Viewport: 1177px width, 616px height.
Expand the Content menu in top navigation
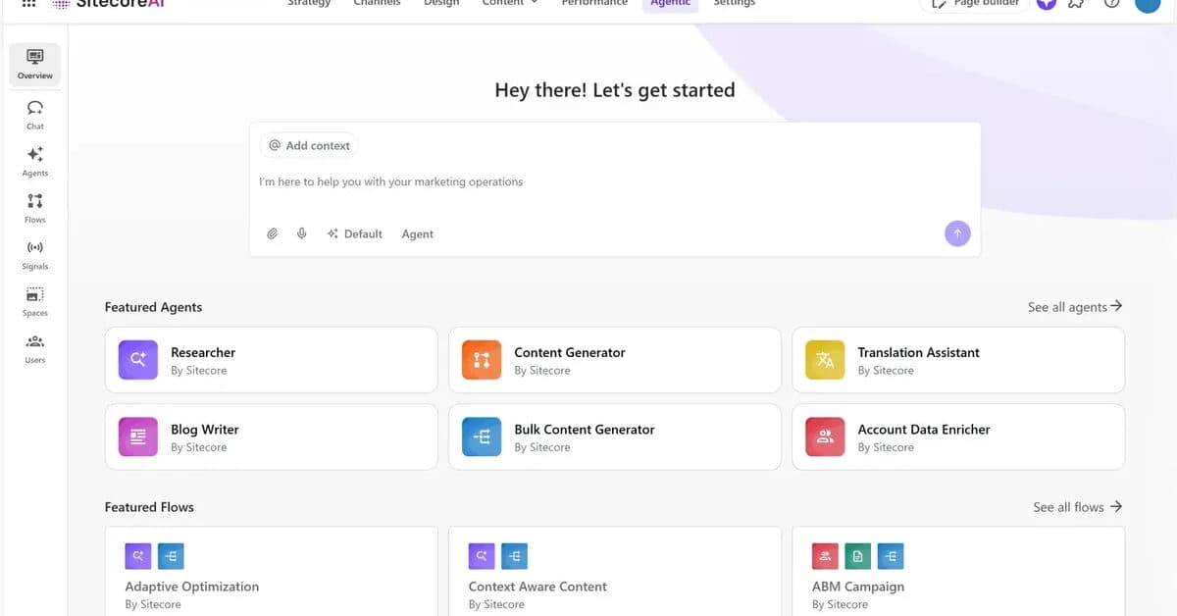(510, 4)
